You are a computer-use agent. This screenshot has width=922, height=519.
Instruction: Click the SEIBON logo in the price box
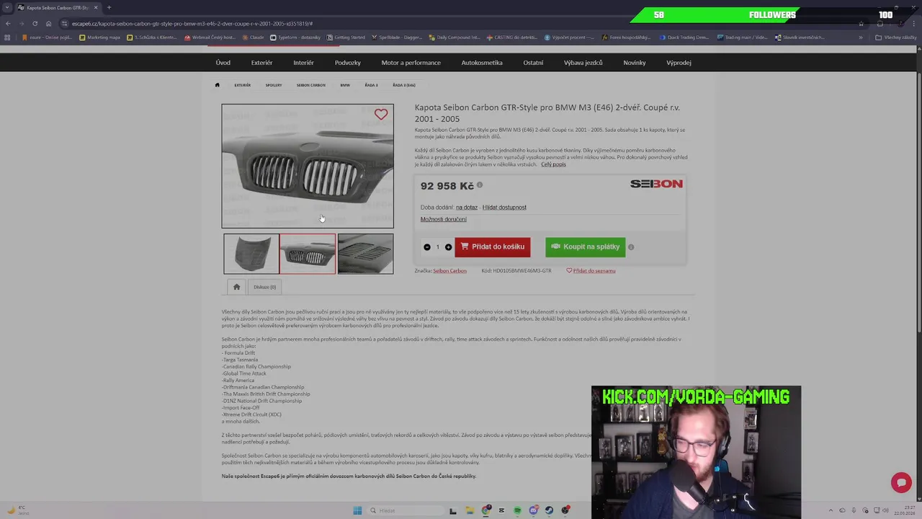click(656, 184)
